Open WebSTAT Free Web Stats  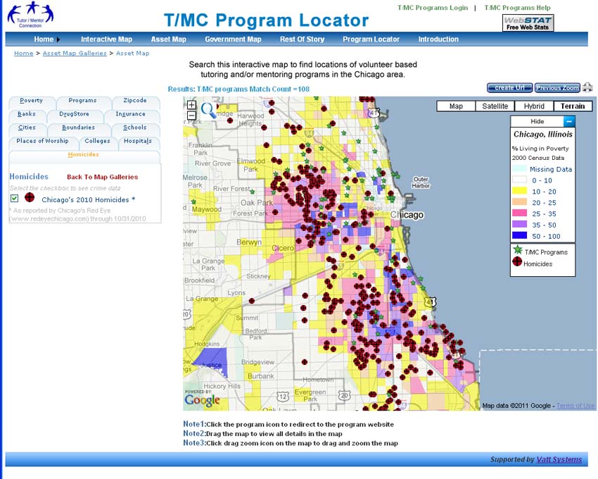coord(528,23)
